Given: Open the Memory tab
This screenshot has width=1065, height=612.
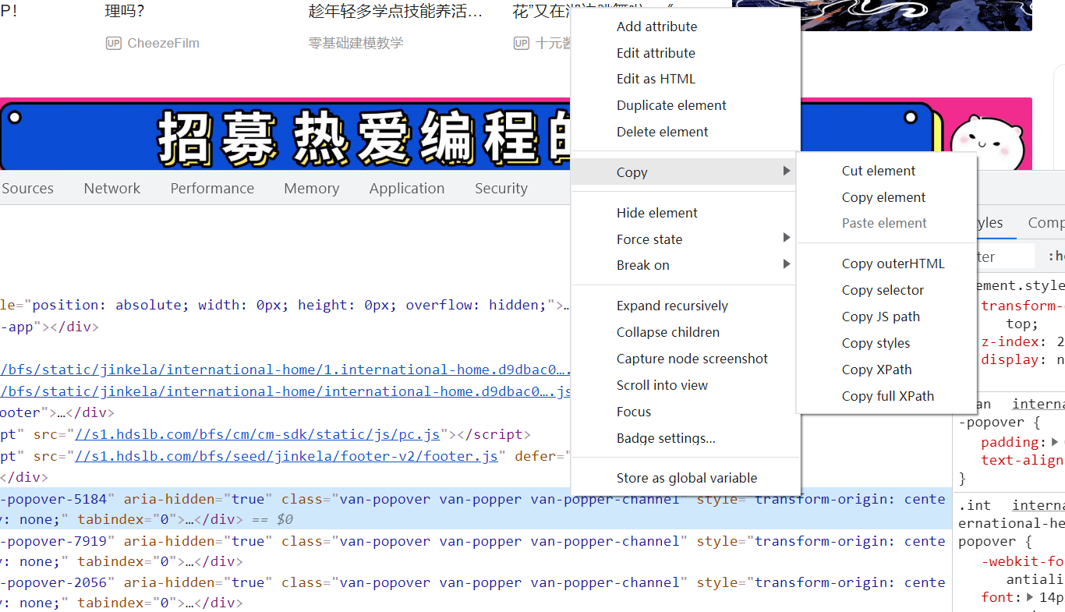Looking at the screenshot, I should point(312,188).
